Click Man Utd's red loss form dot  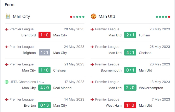(x=169, y=17)
